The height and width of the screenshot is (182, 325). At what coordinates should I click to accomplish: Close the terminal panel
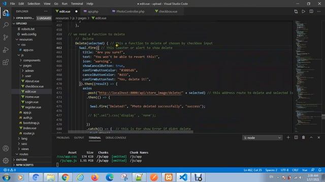[319, 138]
